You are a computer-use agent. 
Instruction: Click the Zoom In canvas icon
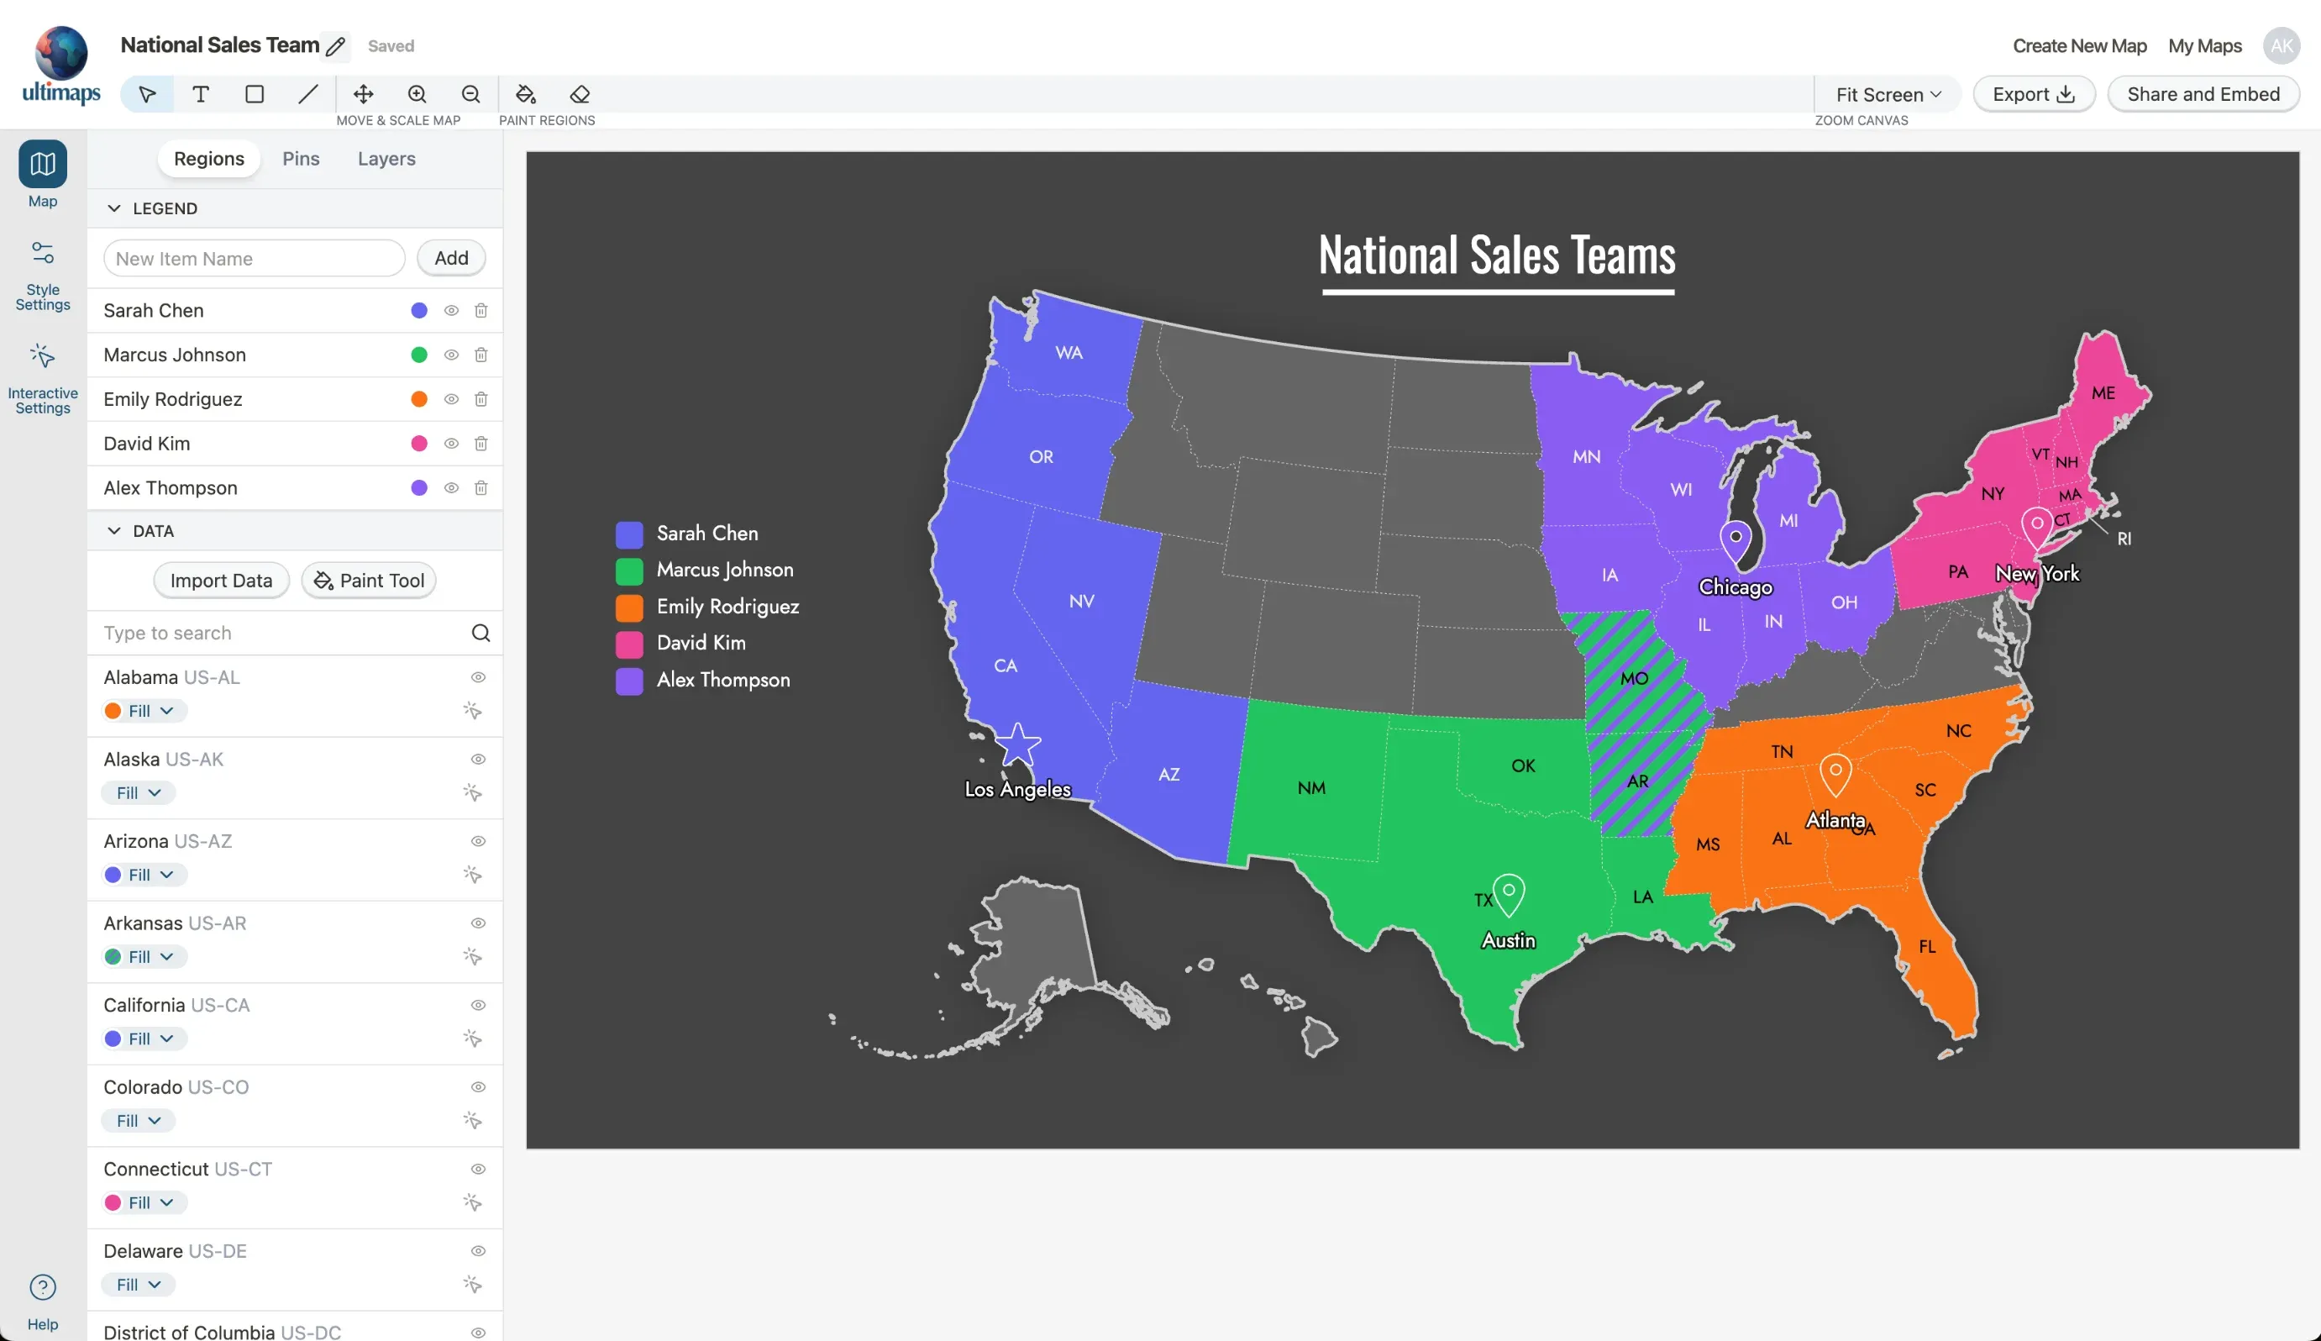pos(417,93)
